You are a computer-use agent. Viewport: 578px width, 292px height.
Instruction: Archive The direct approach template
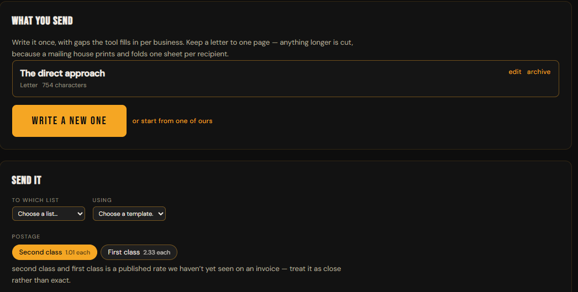tap(539, 72)
